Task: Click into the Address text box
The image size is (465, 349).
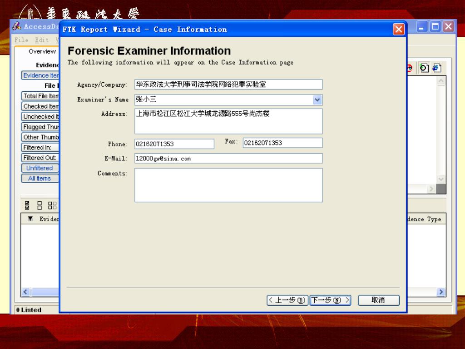Action: point(228,121)
